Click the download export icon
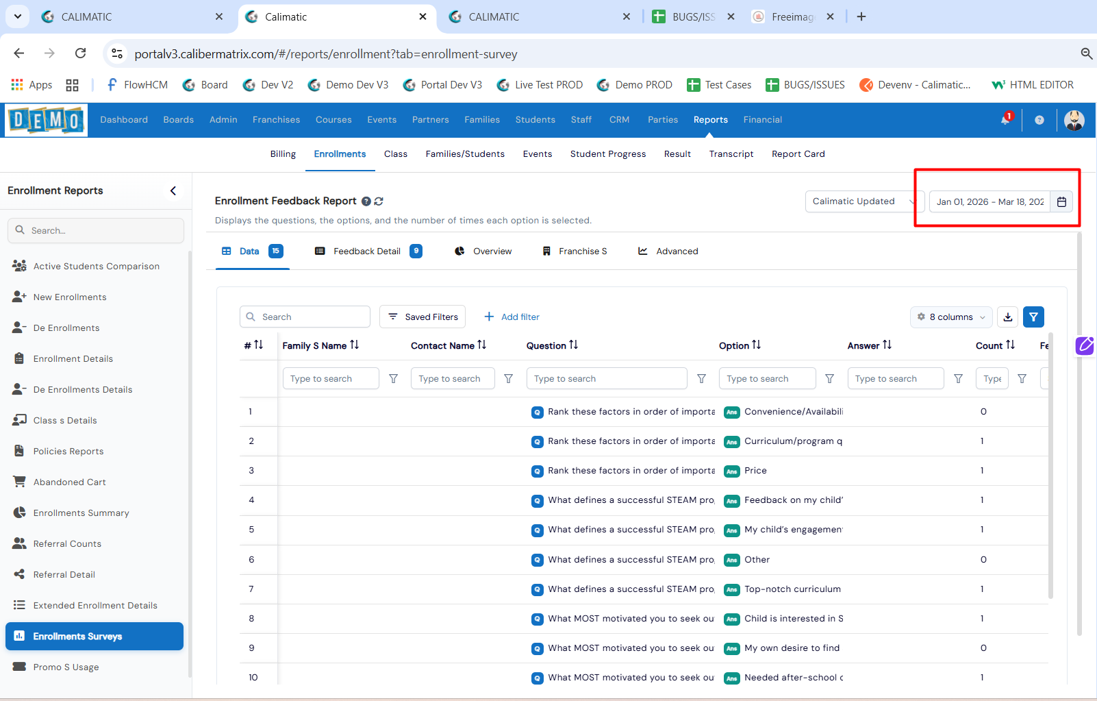The height and width of the screenshot is (701, 1097). click(x=1007, y=317)
